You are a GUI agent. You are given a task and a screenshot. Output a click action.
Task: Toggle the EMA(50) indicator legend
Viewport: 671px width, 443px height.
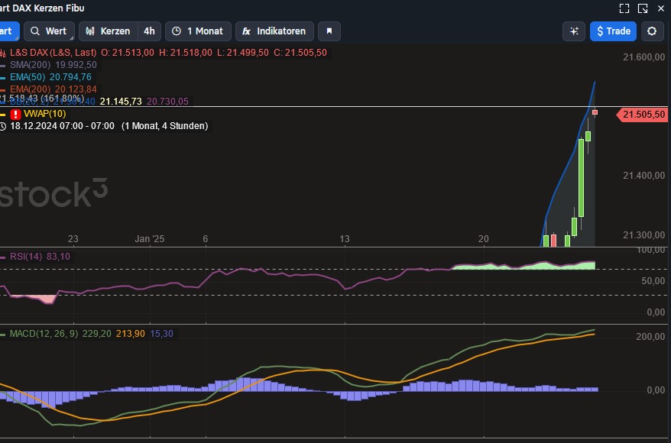pyautogui.click(x=28, y=77)
